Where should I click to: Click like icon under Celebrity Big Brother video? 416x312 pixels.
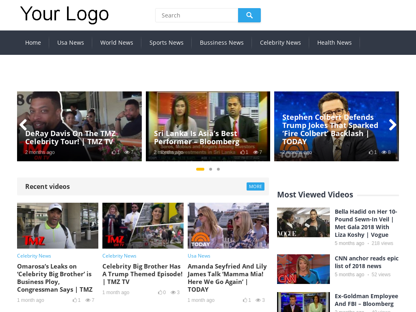pos(160,292)
